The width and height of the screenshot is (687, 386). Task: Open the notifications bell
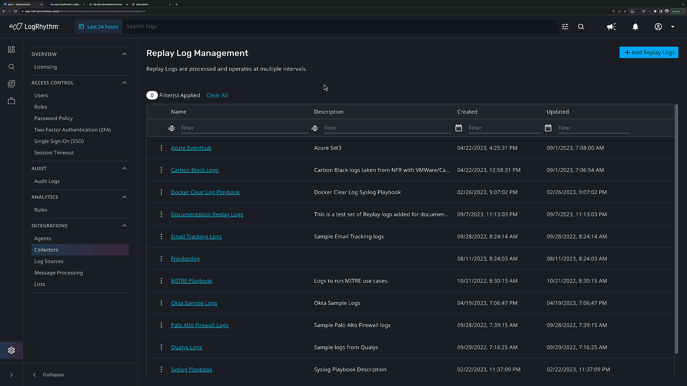635,27
